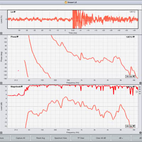Open the Magnitude plot type dropdown

(x=17, y=87)
